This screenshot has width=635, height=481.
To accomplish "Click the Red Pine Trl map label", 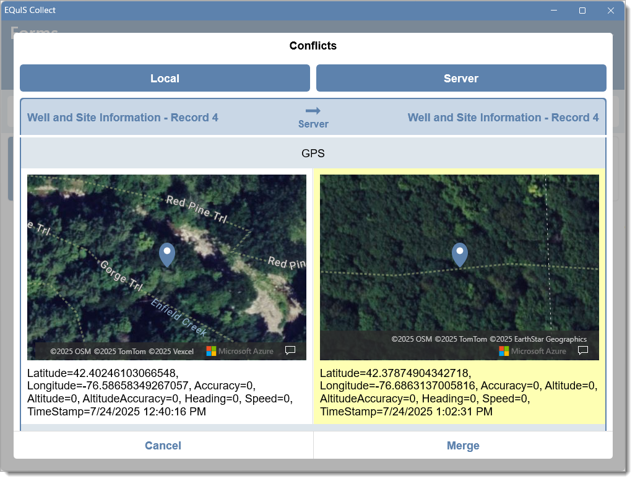I will (197, 209).
